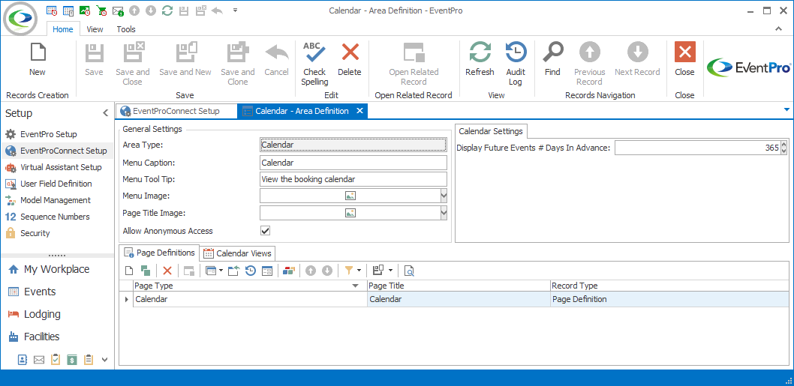Open the dollar ledger icon in navigation footer
The height and width of the screenshot is (386, 794).
tap(72, 360)
